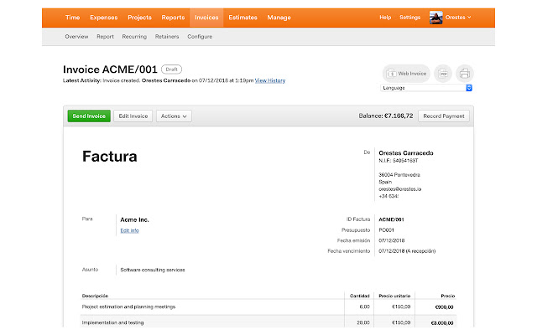Click the green Send Invoice button
Viewport: 537px width, 335px height.
[x=88, y=116]
